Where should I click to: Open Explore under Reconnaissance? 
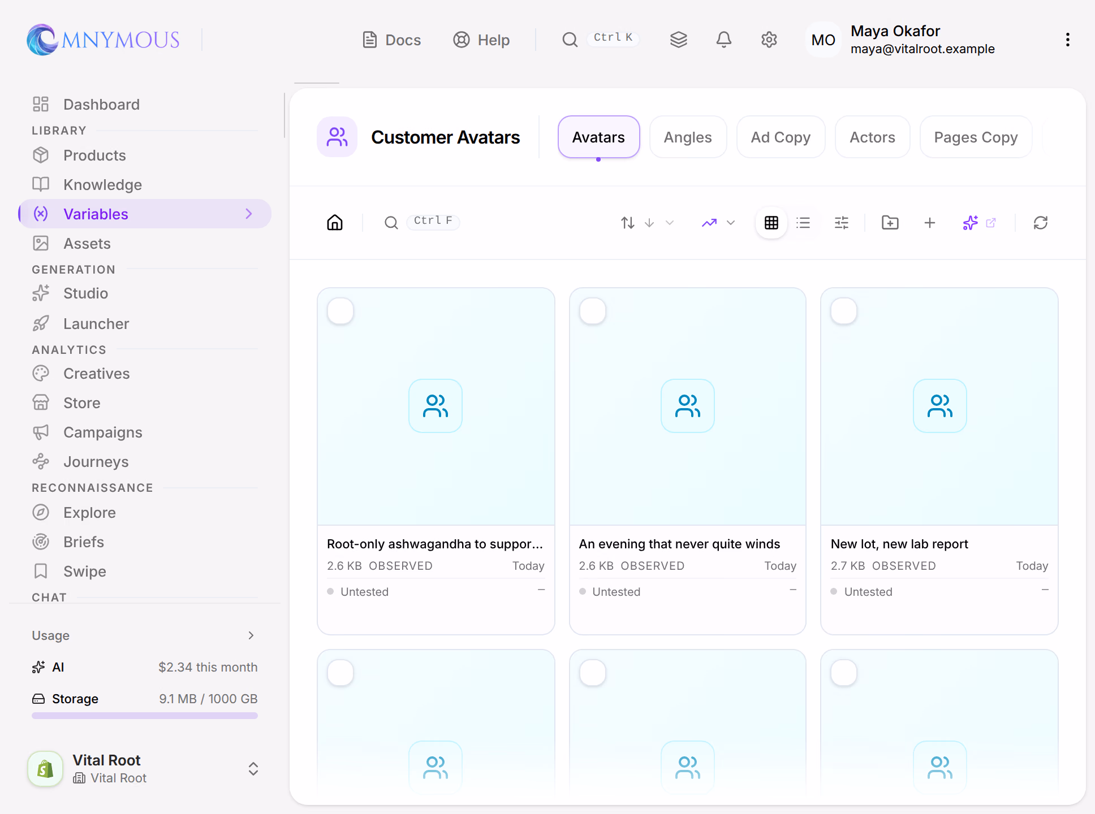pos(145,513)
